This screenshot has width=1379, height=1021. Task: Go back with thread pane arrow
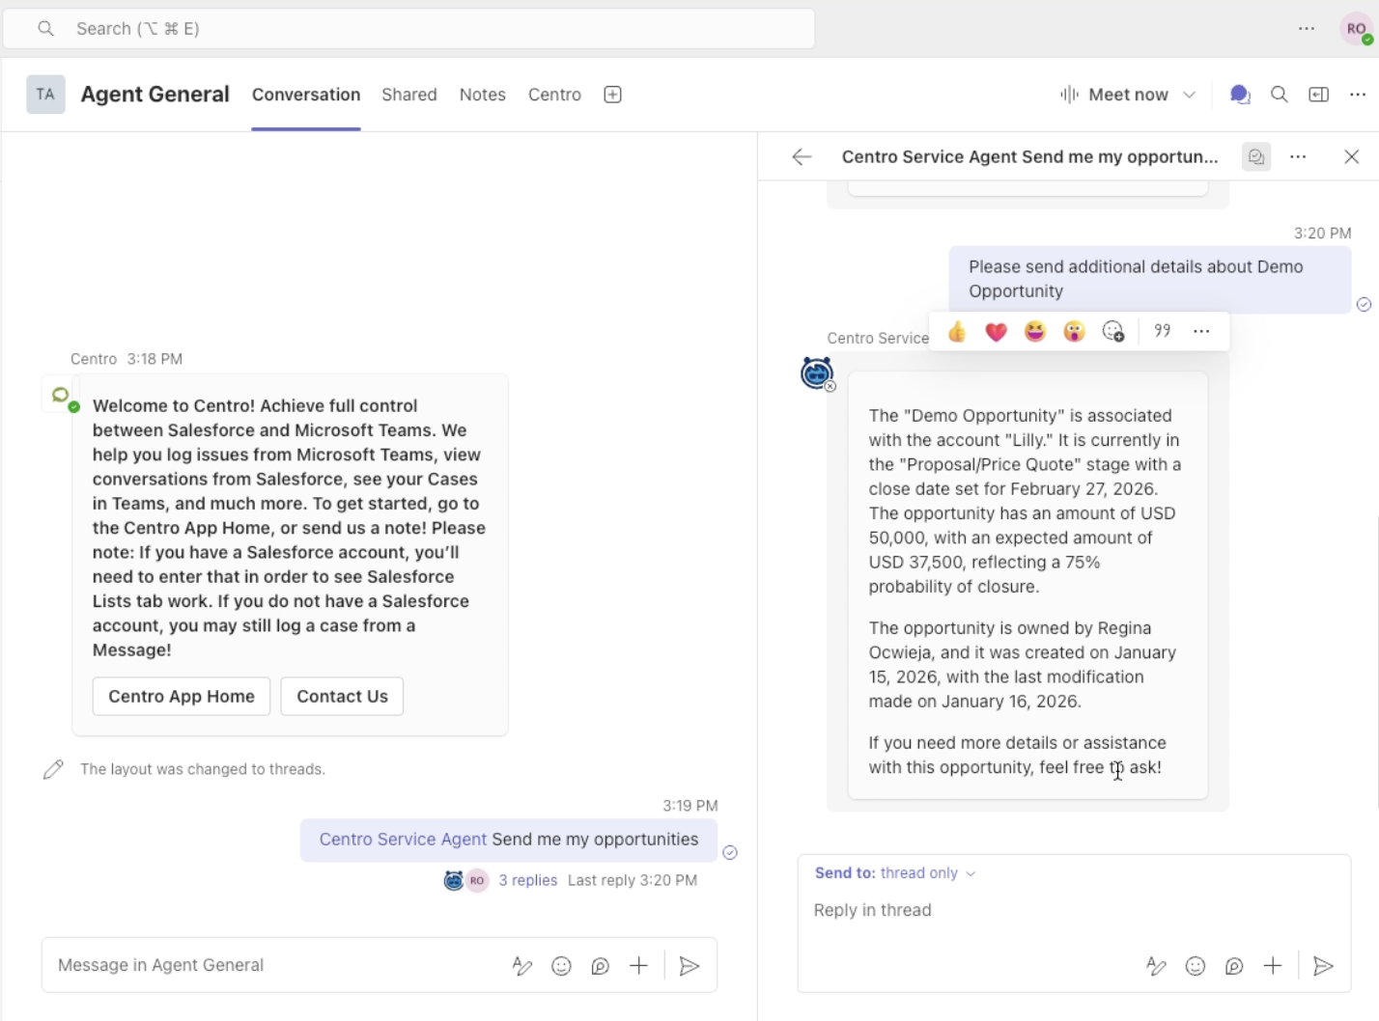pyautogui.click(x=802, y=157)
